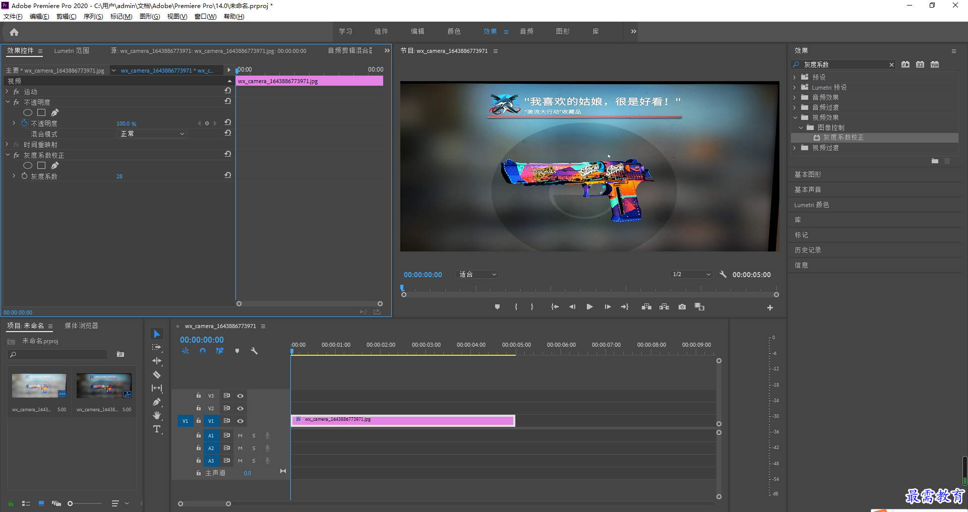Toggle opacity animation stopwatch
The height and width of the screenshot is (512, 968).
(x=24, y=123)
